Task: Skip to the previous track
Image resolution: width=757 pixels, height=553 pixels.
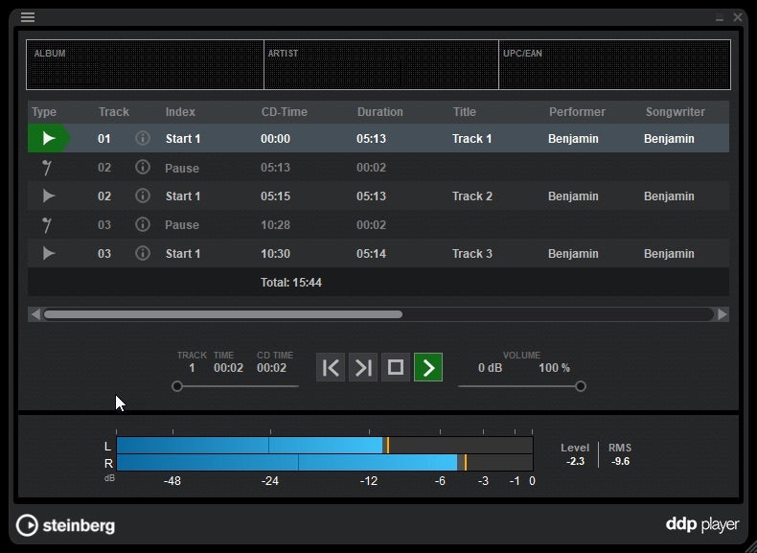Action: pyautogui.click(x=331, y=367)
